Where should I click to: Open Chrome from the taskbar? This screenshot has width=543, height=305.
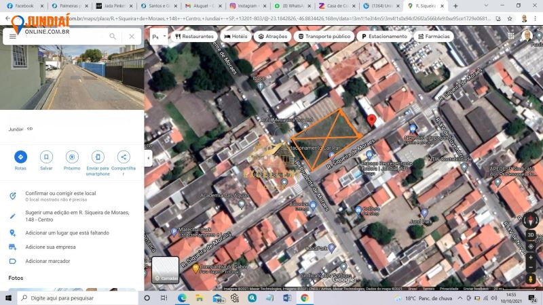coord(305,298)
